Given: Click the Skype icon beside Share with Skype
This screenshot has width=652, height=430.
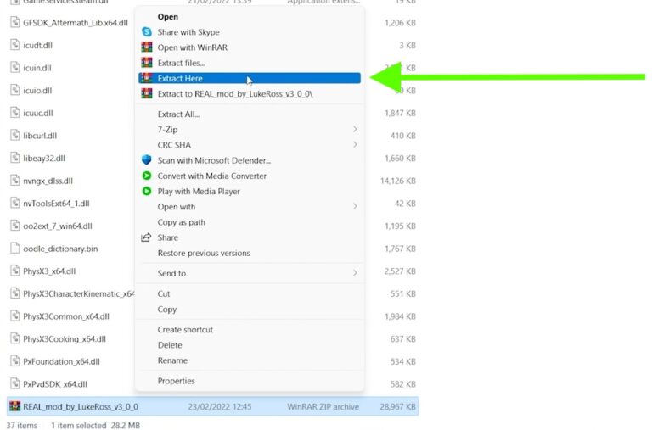Looking at the screenshot, I should pyautogui.click(x=147, y=32).
